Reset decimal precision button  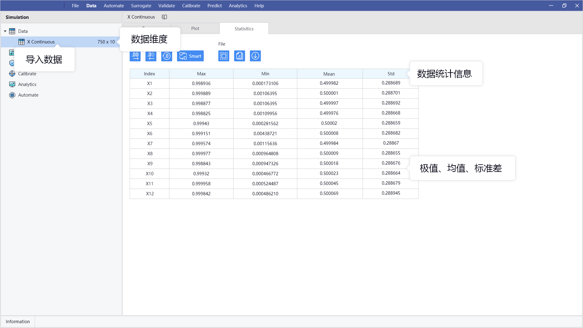(x=167, y=56)
